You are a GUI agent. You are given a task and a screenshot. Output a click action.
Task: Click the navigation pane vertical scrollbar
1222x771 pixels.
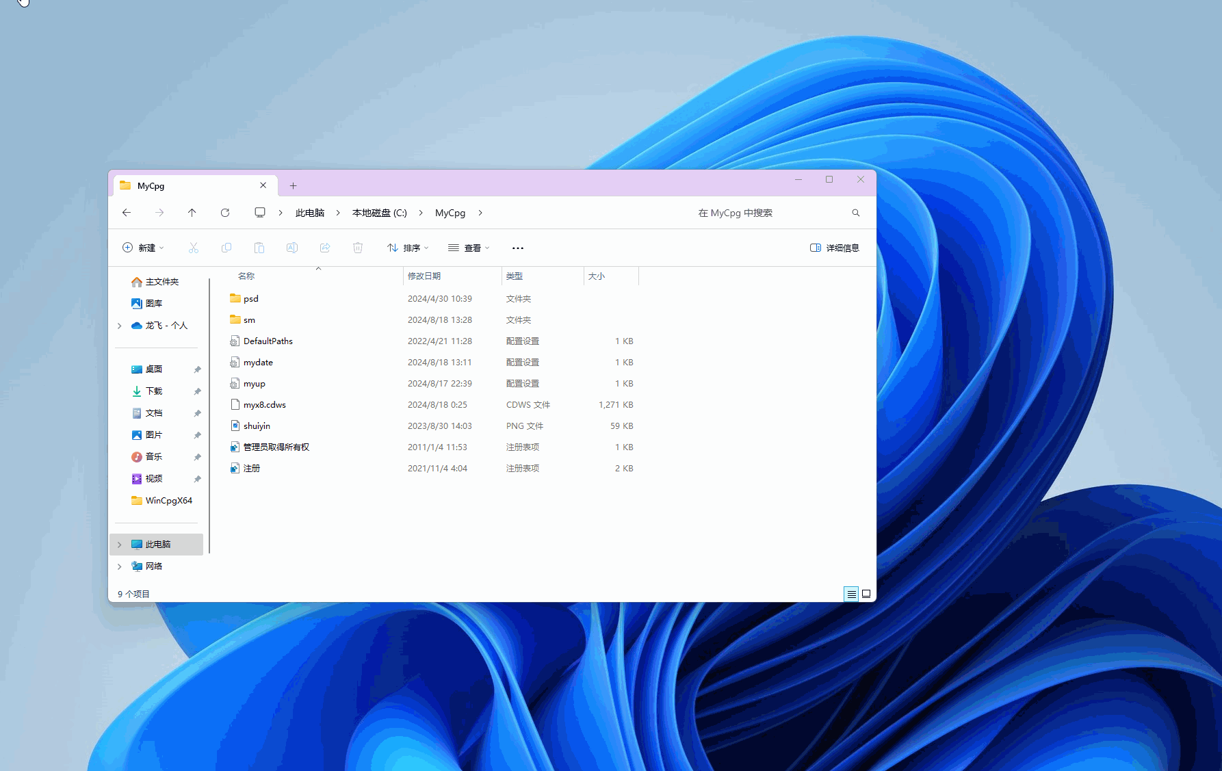point(209,415)
